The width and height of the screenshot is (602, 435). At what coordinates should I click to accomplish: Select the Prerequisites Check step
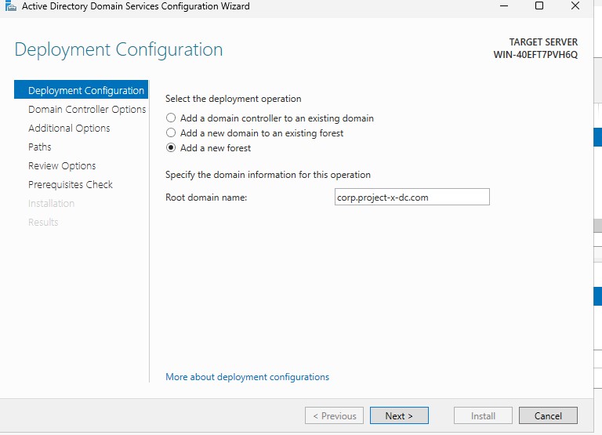tap(71, 185)
